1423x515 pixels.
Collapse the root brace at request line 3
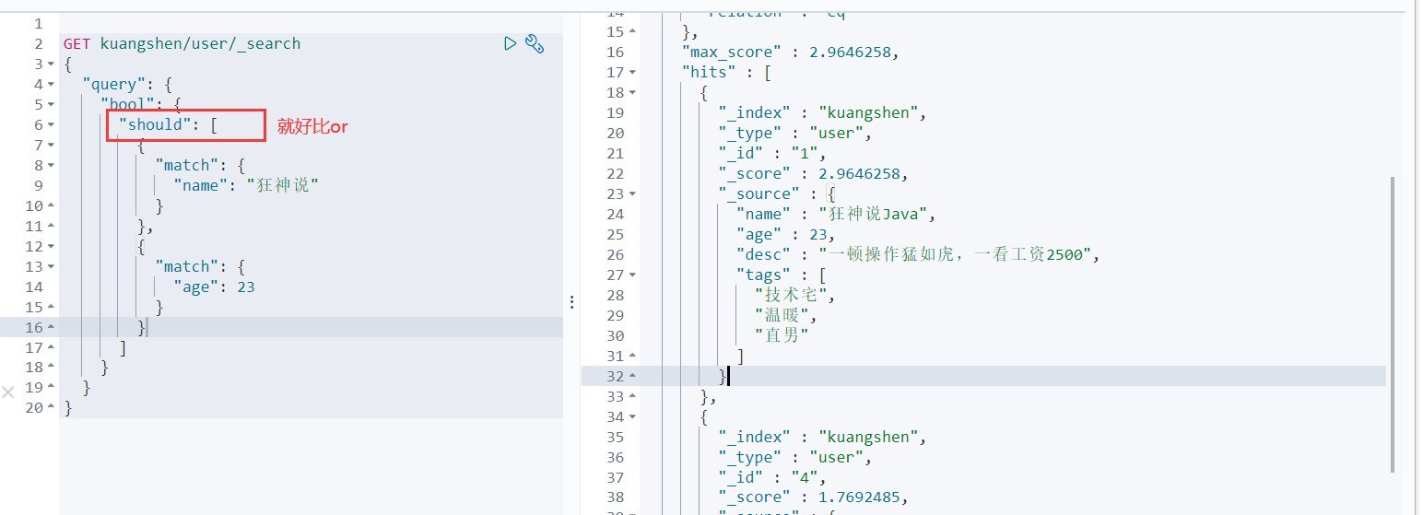click(x=51, y=64)
